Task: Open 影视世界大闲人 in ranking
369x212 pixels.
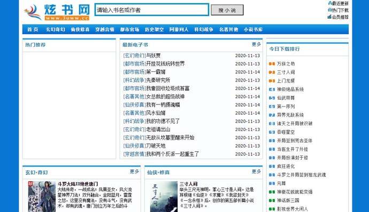Action: [x=293, y=209]
